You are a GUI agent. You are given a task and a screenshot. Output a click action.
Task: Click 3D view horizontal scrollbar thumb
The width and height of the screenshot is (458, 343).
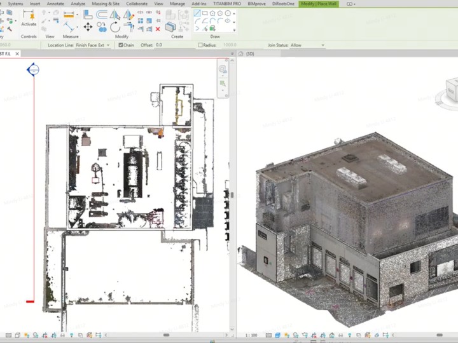coord(440,335)
